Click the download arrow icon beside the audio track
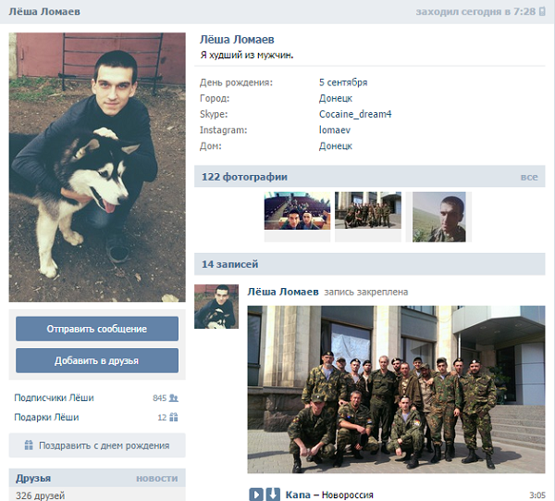 [x=273, y=495]
